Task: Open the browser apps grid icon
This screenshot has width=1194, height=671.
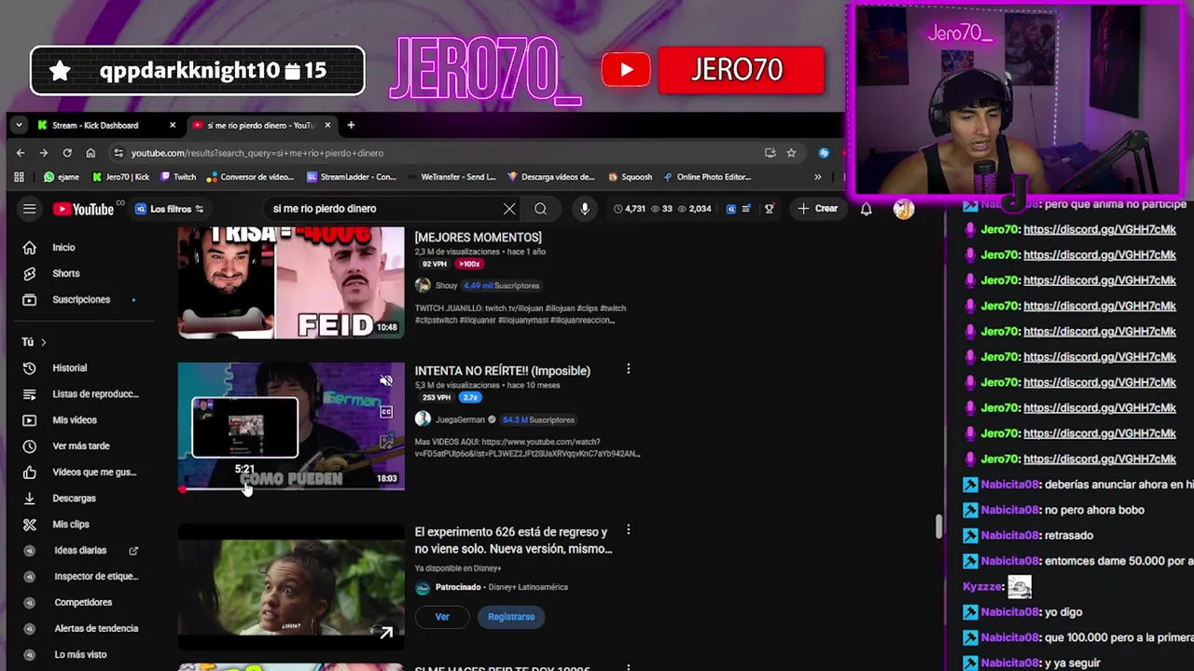Action: click(x=19, y=177)
